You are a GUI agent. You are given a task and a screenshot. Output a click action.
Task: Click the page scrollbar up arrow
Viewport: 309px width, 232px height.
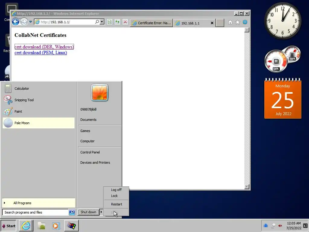[x=247, y=30]
